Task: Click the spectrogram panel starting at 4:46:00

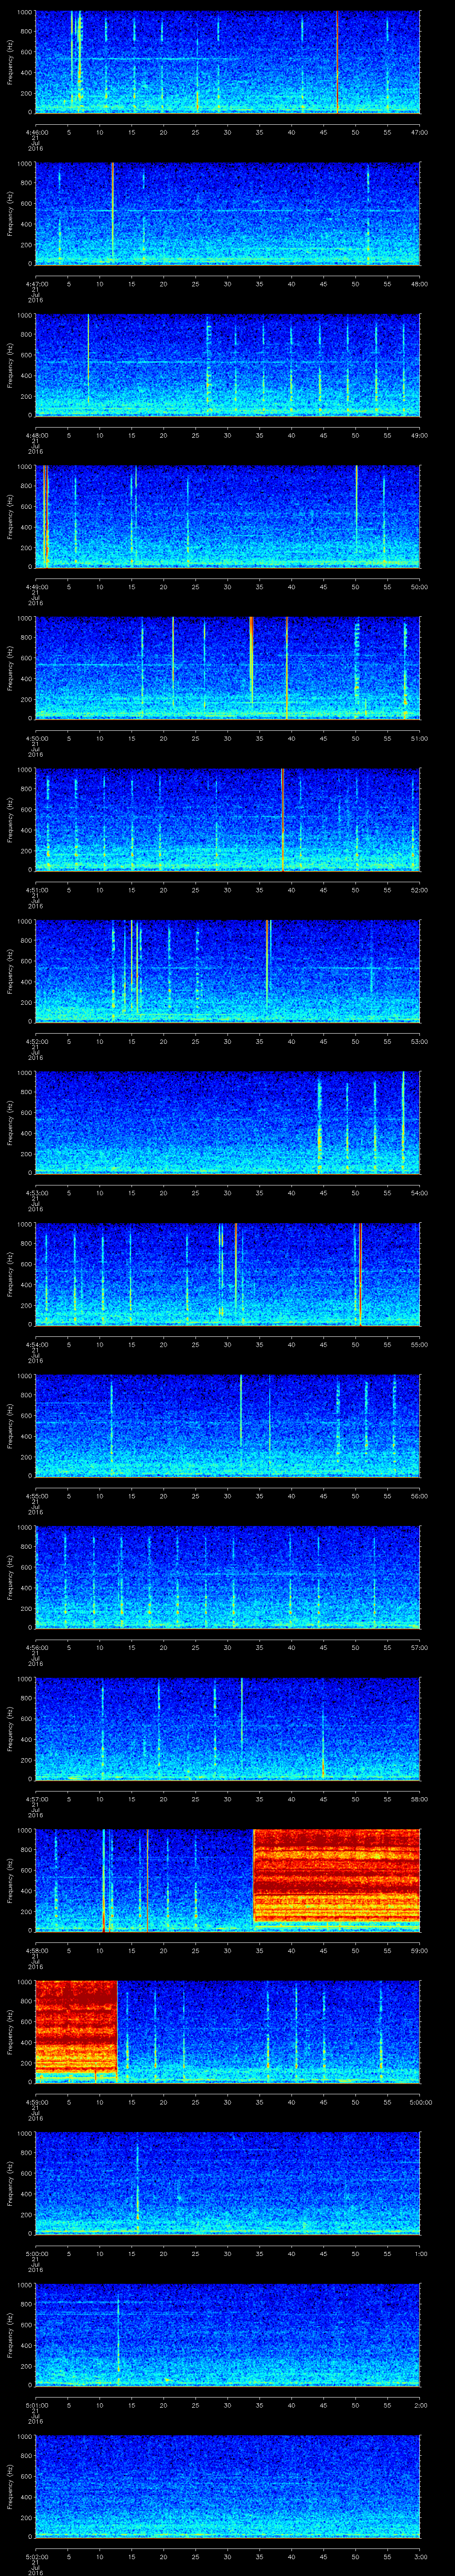Action: click(228, 62)
